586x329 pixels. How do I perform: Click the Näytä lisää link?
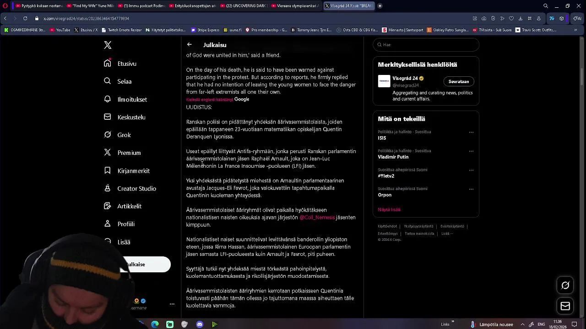(x=389, y=209)
